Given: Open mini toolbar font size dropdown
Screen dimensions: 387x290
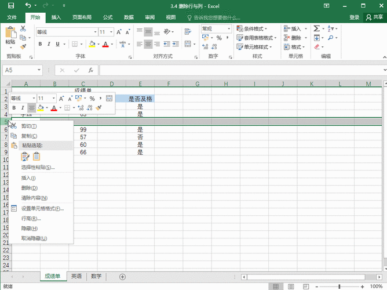Looking at the screenshot, I should coord(53,99).
